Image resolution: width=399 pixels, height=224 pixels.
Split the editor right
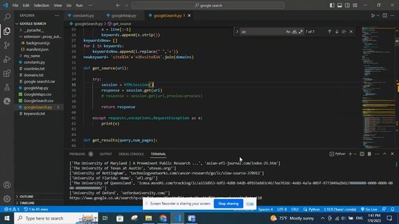pos(385,16)
